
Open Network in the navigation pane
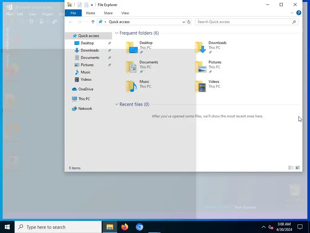point(85,109)
